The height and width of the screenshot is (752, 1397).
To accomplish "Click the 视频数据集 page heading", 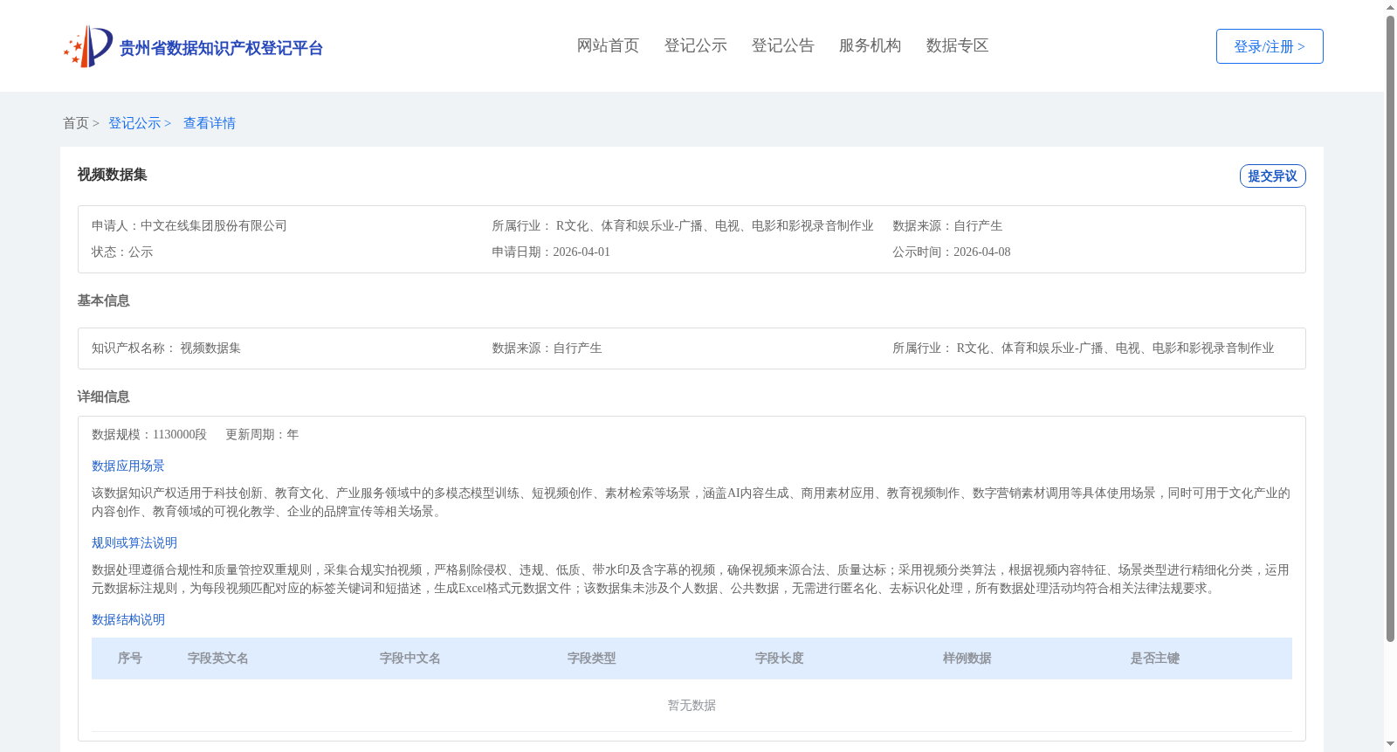I will point(112,175).
